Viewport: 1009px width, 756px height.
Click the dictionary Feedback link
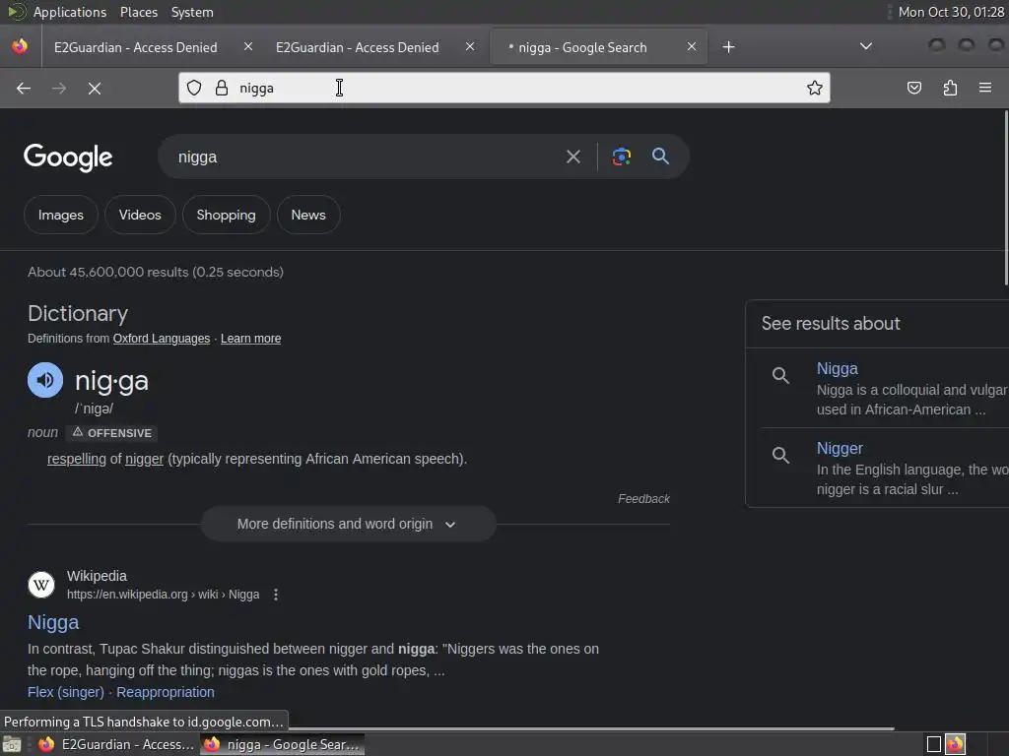pyautogui.click(x=643, y=499)
